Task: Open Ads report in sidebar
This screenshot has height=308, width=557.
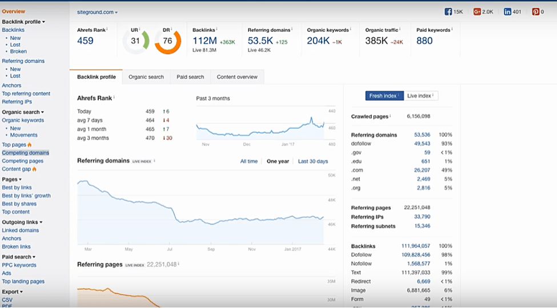Action: click(6, 273)
